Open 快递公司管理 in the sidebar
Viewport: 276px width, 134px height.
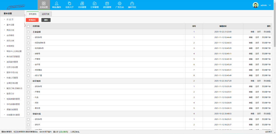coord(12,78)
